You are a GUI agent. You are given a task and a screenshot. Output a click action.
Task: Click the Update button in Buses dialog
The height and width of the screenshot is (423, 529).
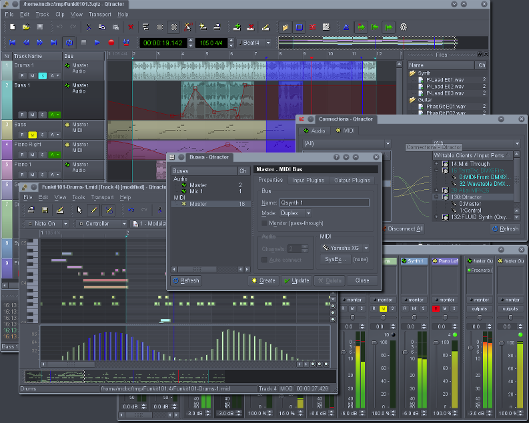[296, 280]
